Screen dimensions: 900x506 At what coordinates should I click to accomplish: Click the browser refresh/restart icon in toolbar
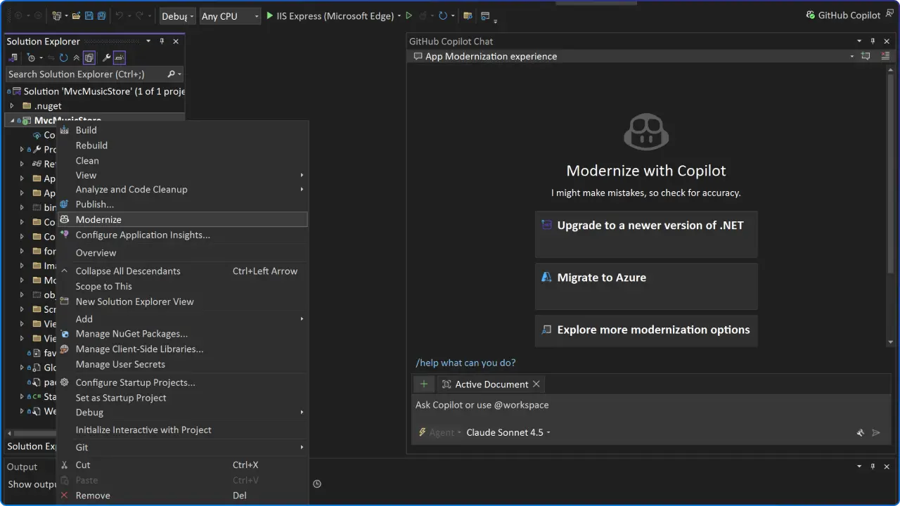pyautogui.click(x=443, y=15)
